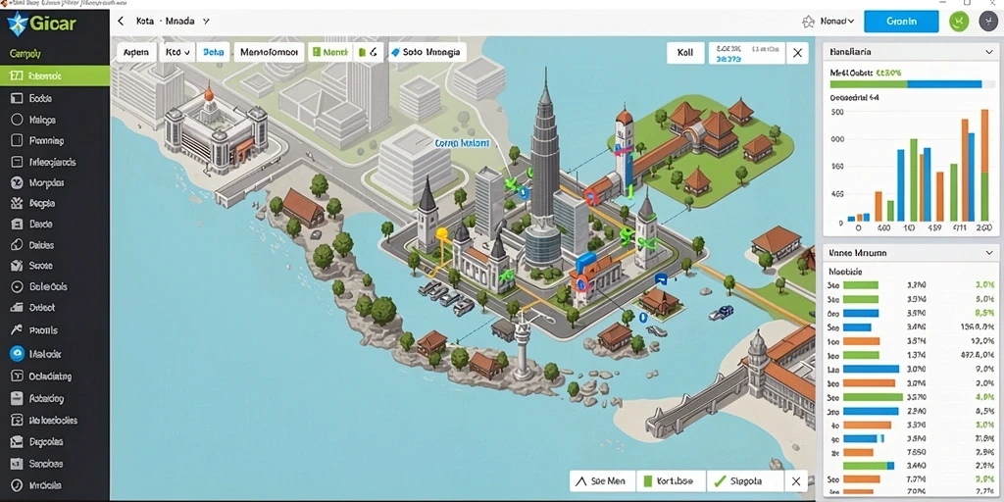Click the green-blue progress bar
This screenshot has width=1004, height=502.
pyautogui.click(x=905, y=84)
